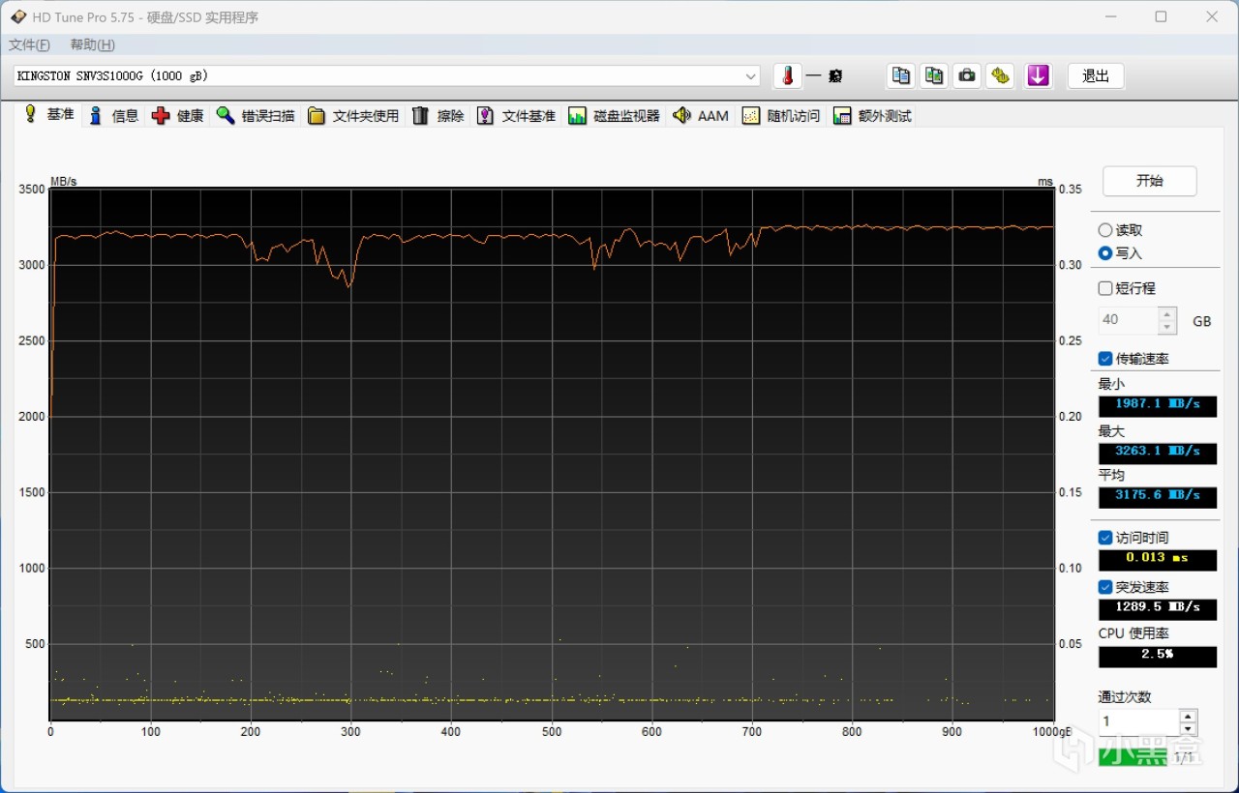This screenshot has width=1239, height=793.
Task: Maximize the HD Tune Pro window
Action: click(1161, 16)
